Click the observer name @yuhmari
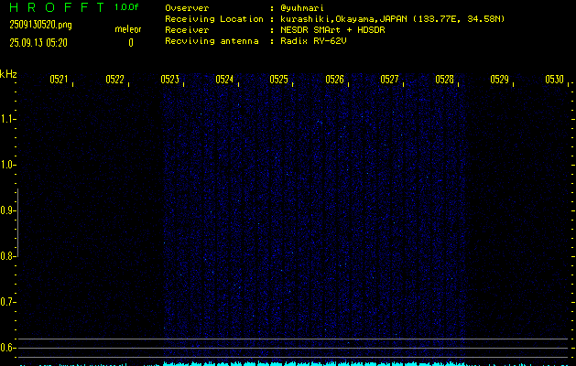This screenshot has height=366, width=576. pos(302,8)
